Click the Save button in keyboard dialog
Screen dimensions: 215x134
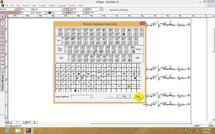pos(111,96)
